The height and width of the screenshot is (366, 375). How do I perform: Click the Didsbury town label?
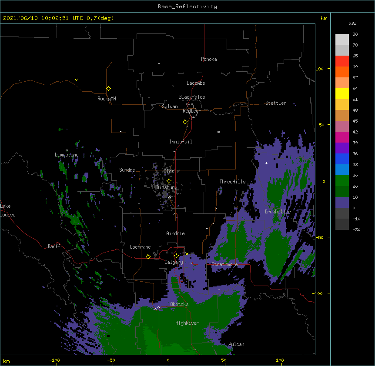167,187
